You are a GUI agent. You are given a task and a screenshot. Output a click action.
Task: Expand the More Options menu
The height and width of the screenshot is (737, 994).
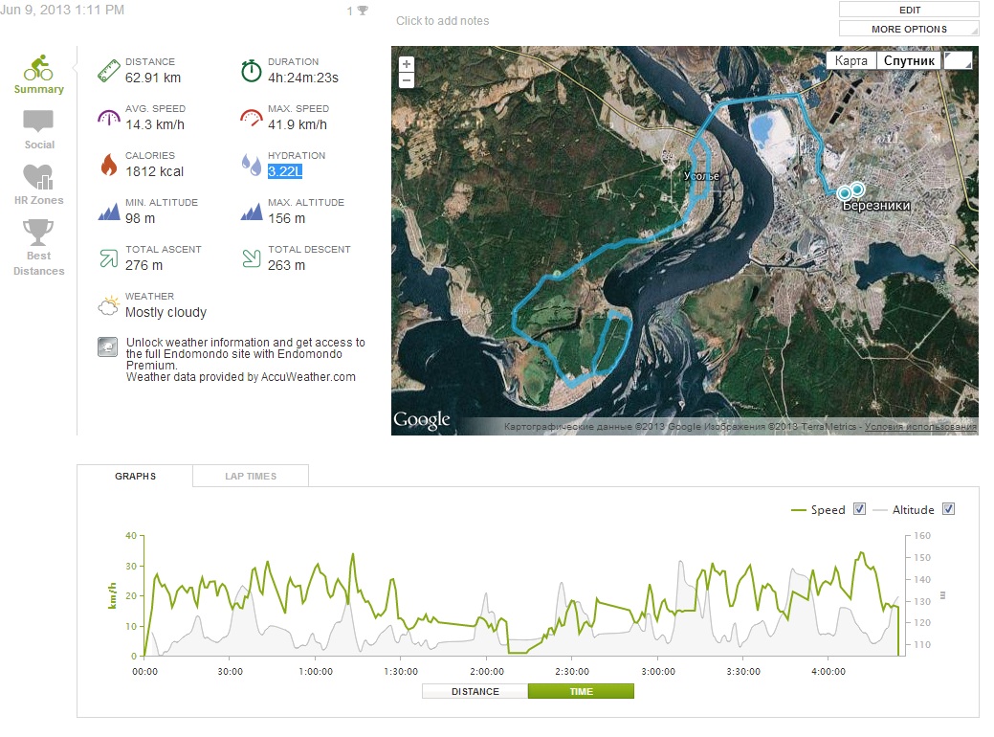[x=909, y=29]
